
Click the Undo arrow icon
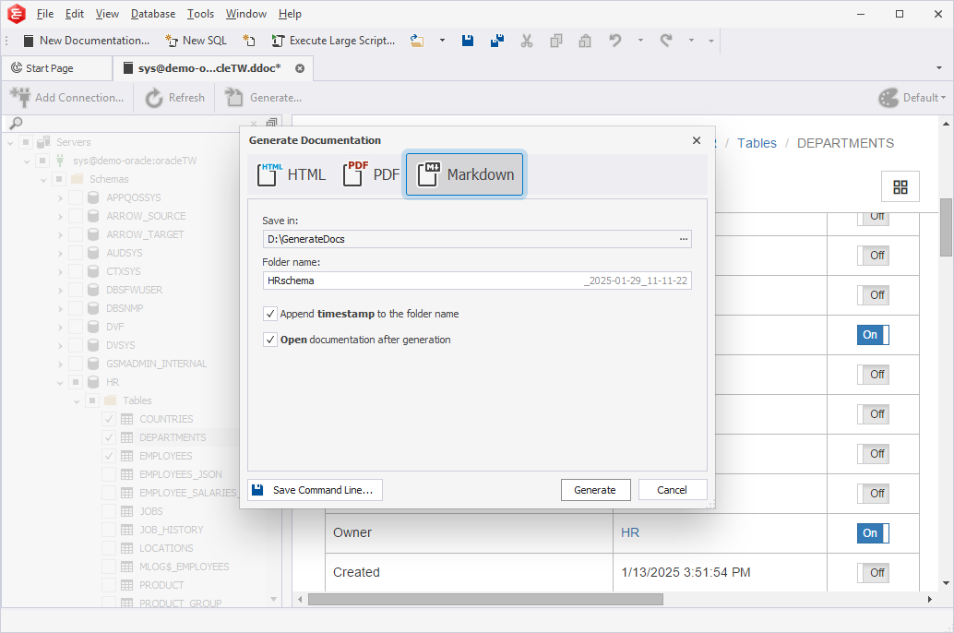(x=615, y=41)
